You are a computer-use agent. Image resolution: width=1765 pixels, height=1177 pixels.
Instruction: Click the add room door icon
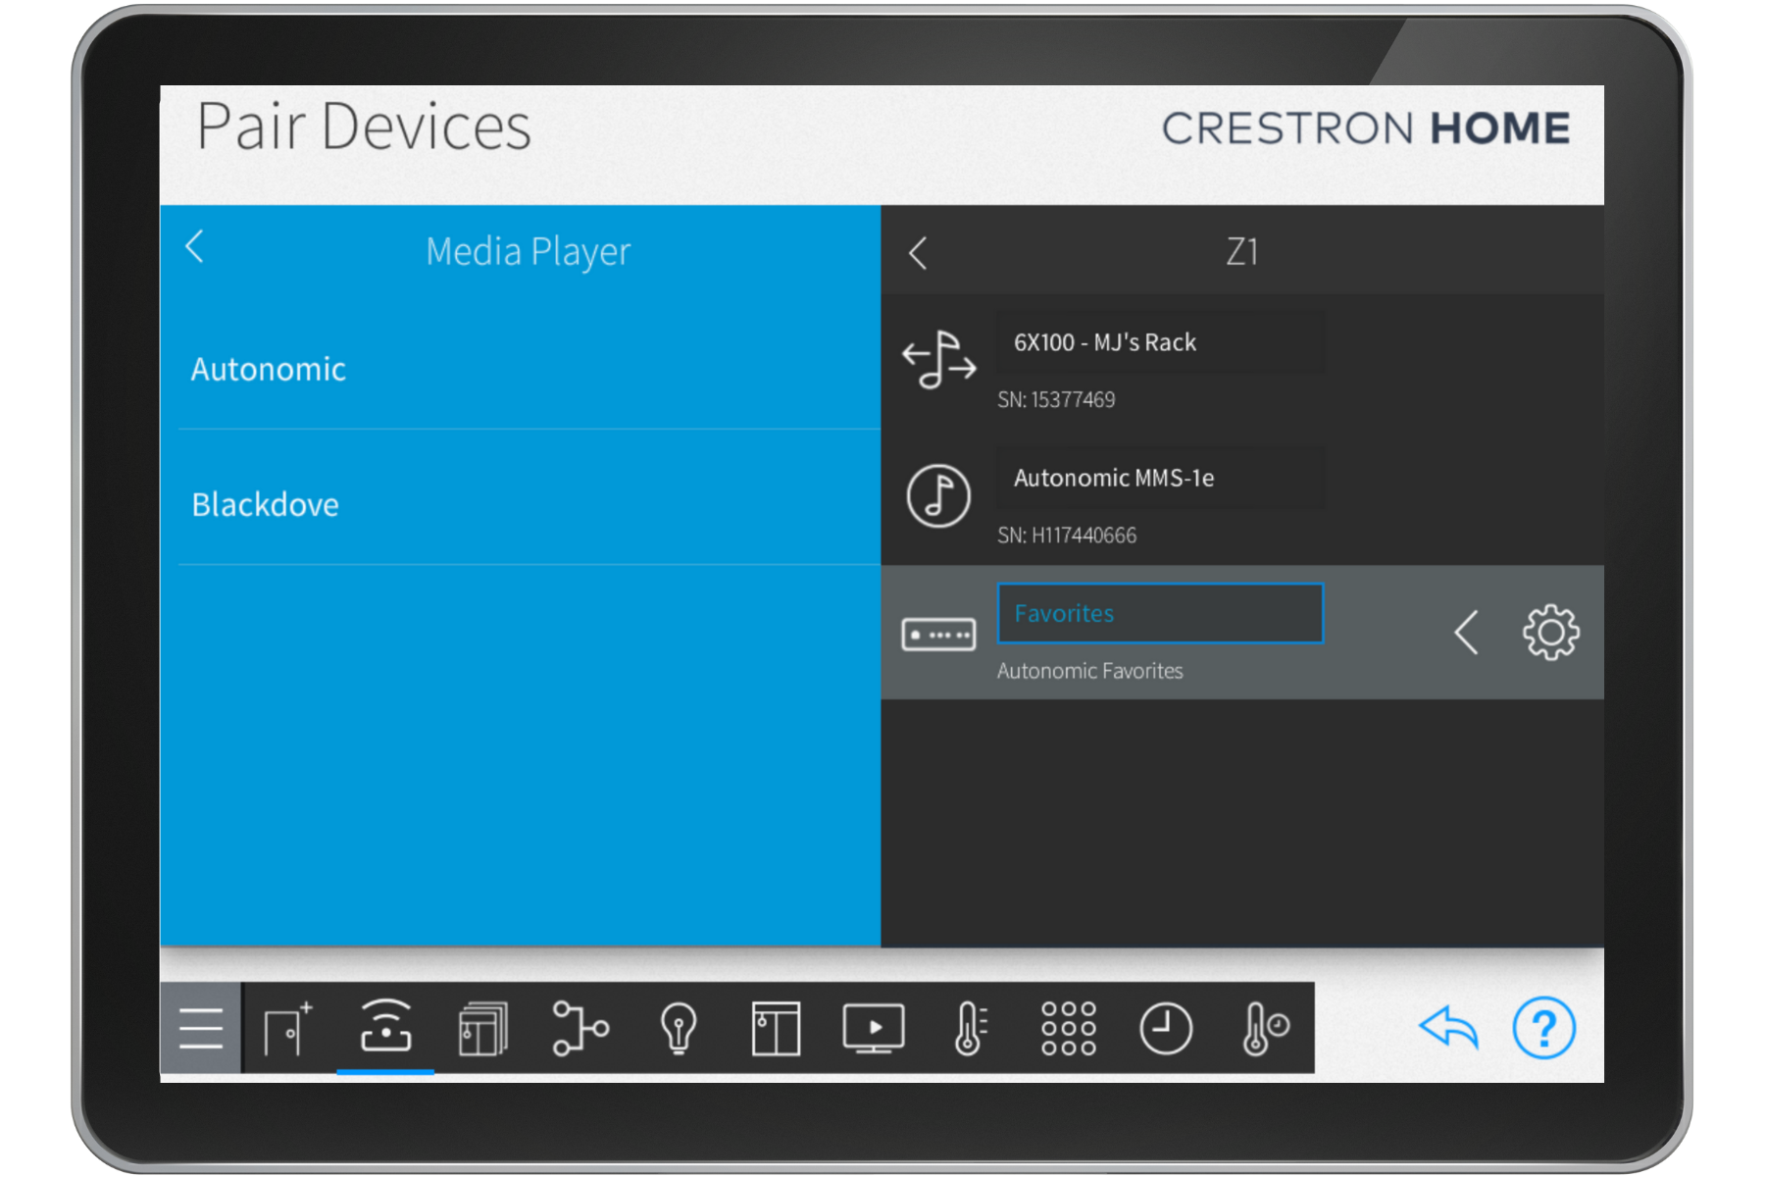pyautogui.click(x=287, y=1028)
